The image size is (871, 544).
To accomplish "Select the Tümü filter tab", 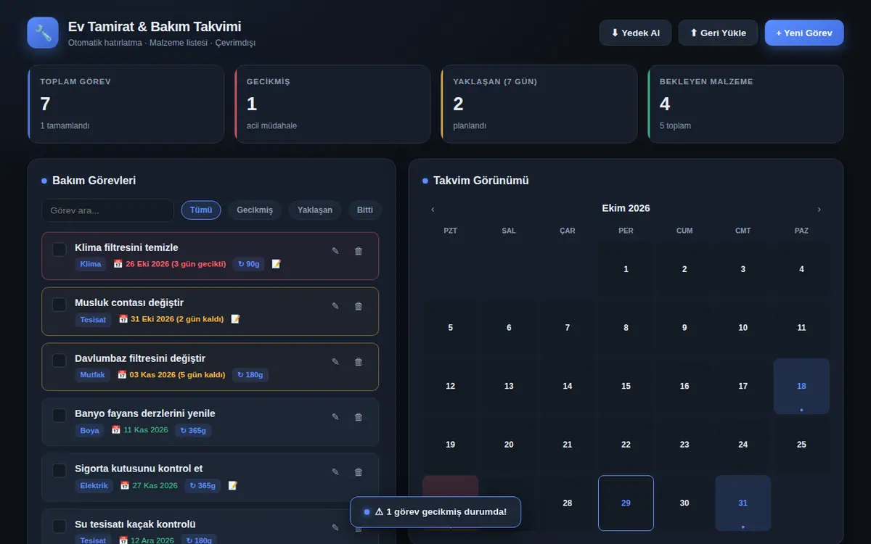I will pos(201,210).
